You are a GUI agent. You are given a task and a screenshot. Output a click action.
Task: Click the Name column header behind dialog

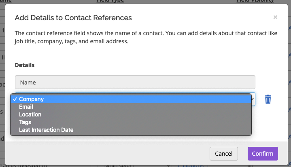point(6,1)
